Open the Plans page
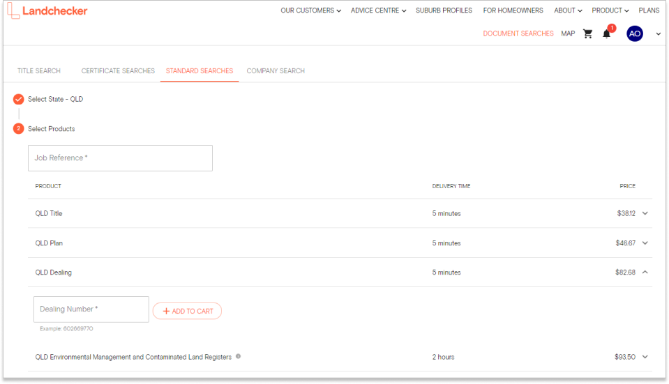Viewport: 669px width, 384px height. (x=649, y=10)
